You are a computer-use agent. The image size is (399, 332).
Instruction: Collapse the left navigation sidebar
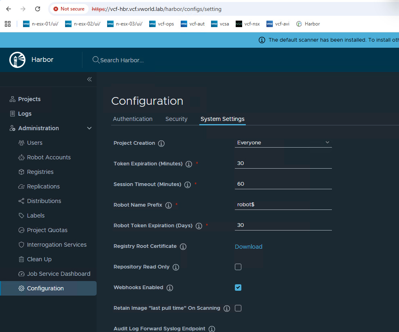89,79
